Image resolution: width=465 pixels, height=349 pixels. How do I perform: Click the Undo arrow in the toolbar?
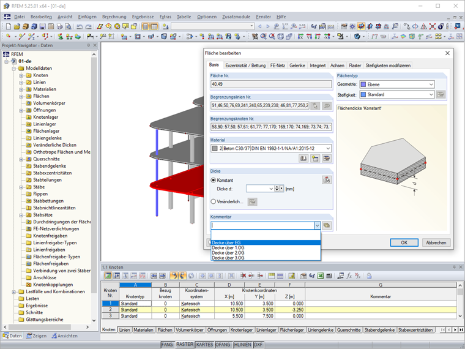tap(80, 27)
